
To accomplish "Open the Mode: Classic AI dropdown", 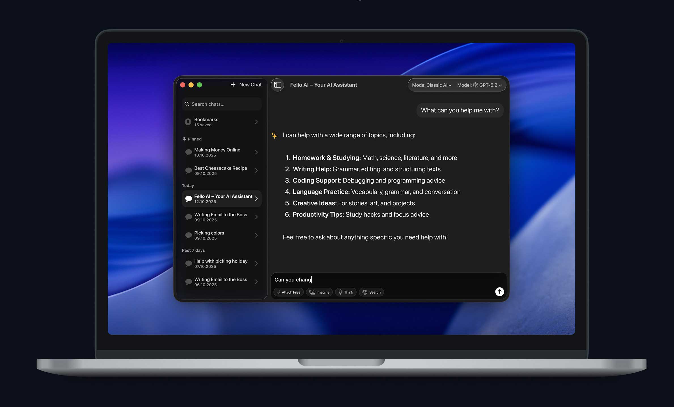I will pos(431,85).
